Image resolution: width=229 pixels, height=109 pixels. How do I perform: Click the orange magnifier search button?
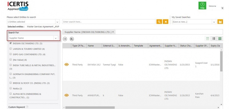coord(159,22)
